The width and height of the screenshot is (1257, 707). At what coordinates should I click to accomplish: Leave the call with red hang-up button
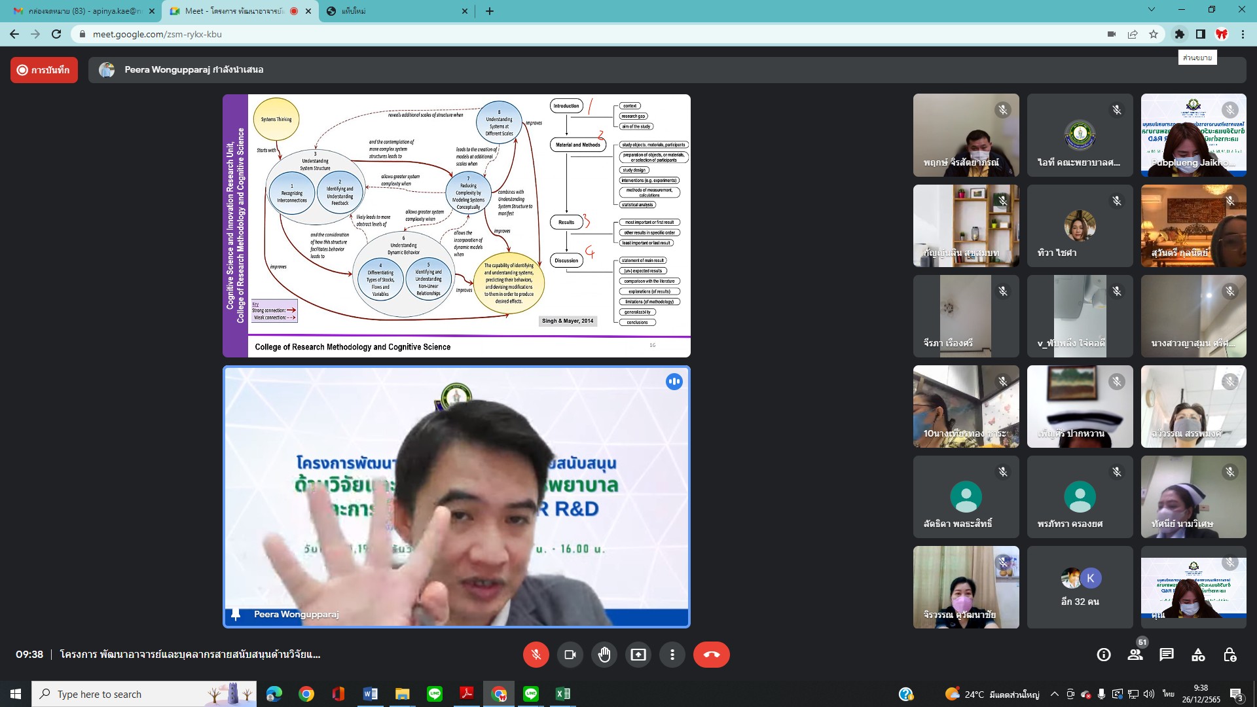click(x=711, y=655)
